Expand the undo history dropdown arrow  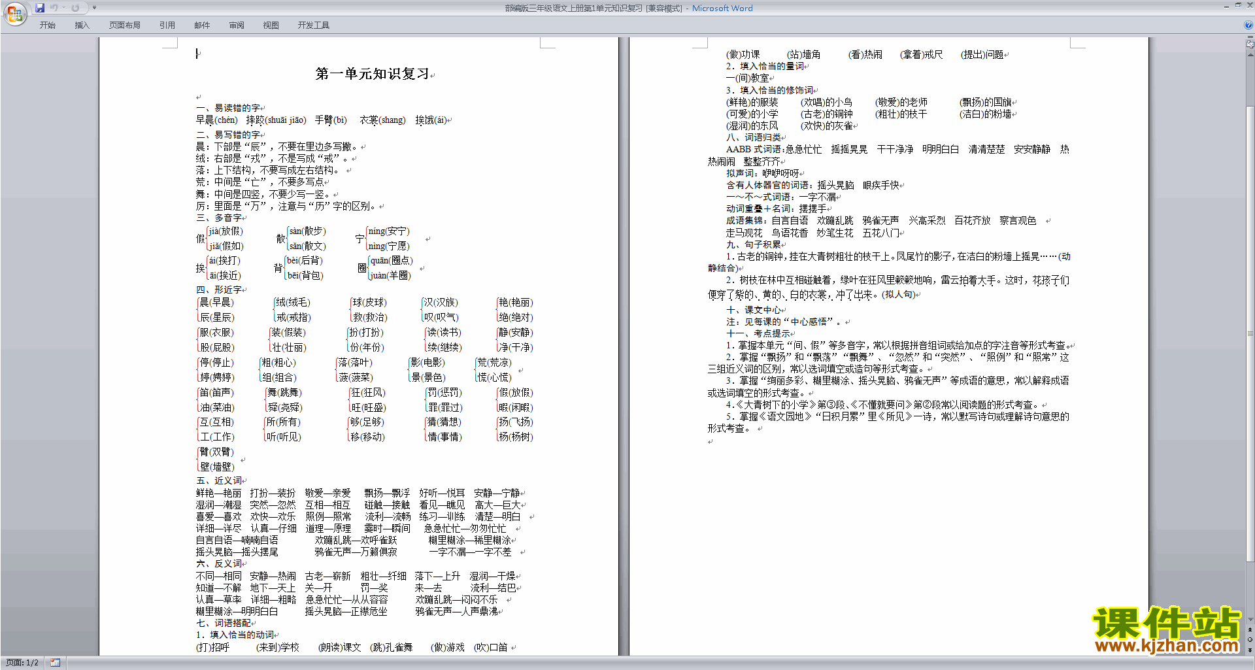coord(64,8)
